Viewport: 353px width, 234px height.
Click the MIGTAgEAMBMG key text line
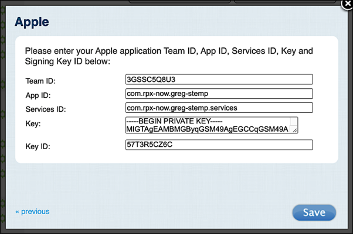208,129
